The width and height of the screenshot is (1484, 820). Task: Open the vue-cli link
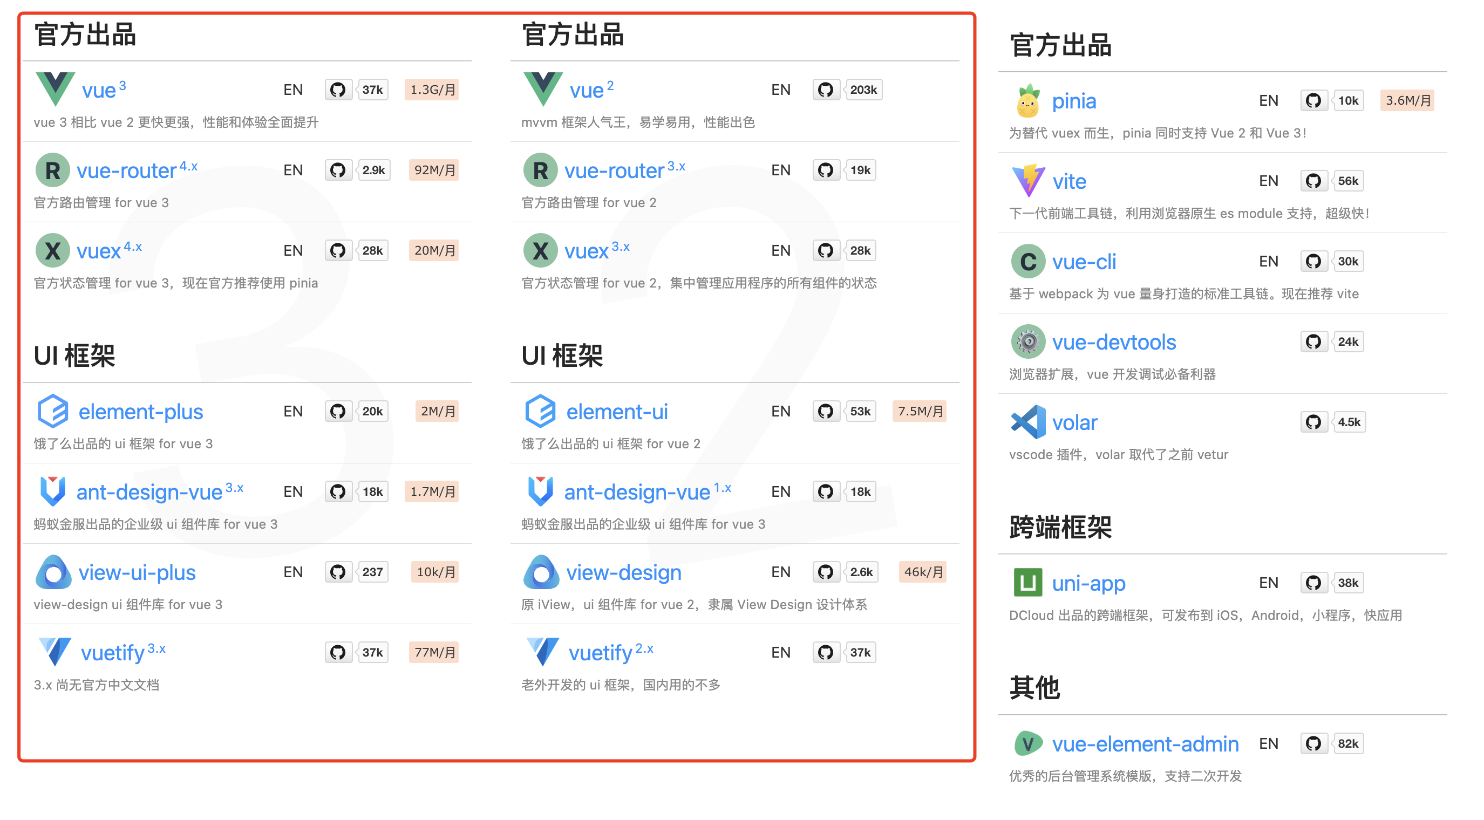click(1084, 262)
